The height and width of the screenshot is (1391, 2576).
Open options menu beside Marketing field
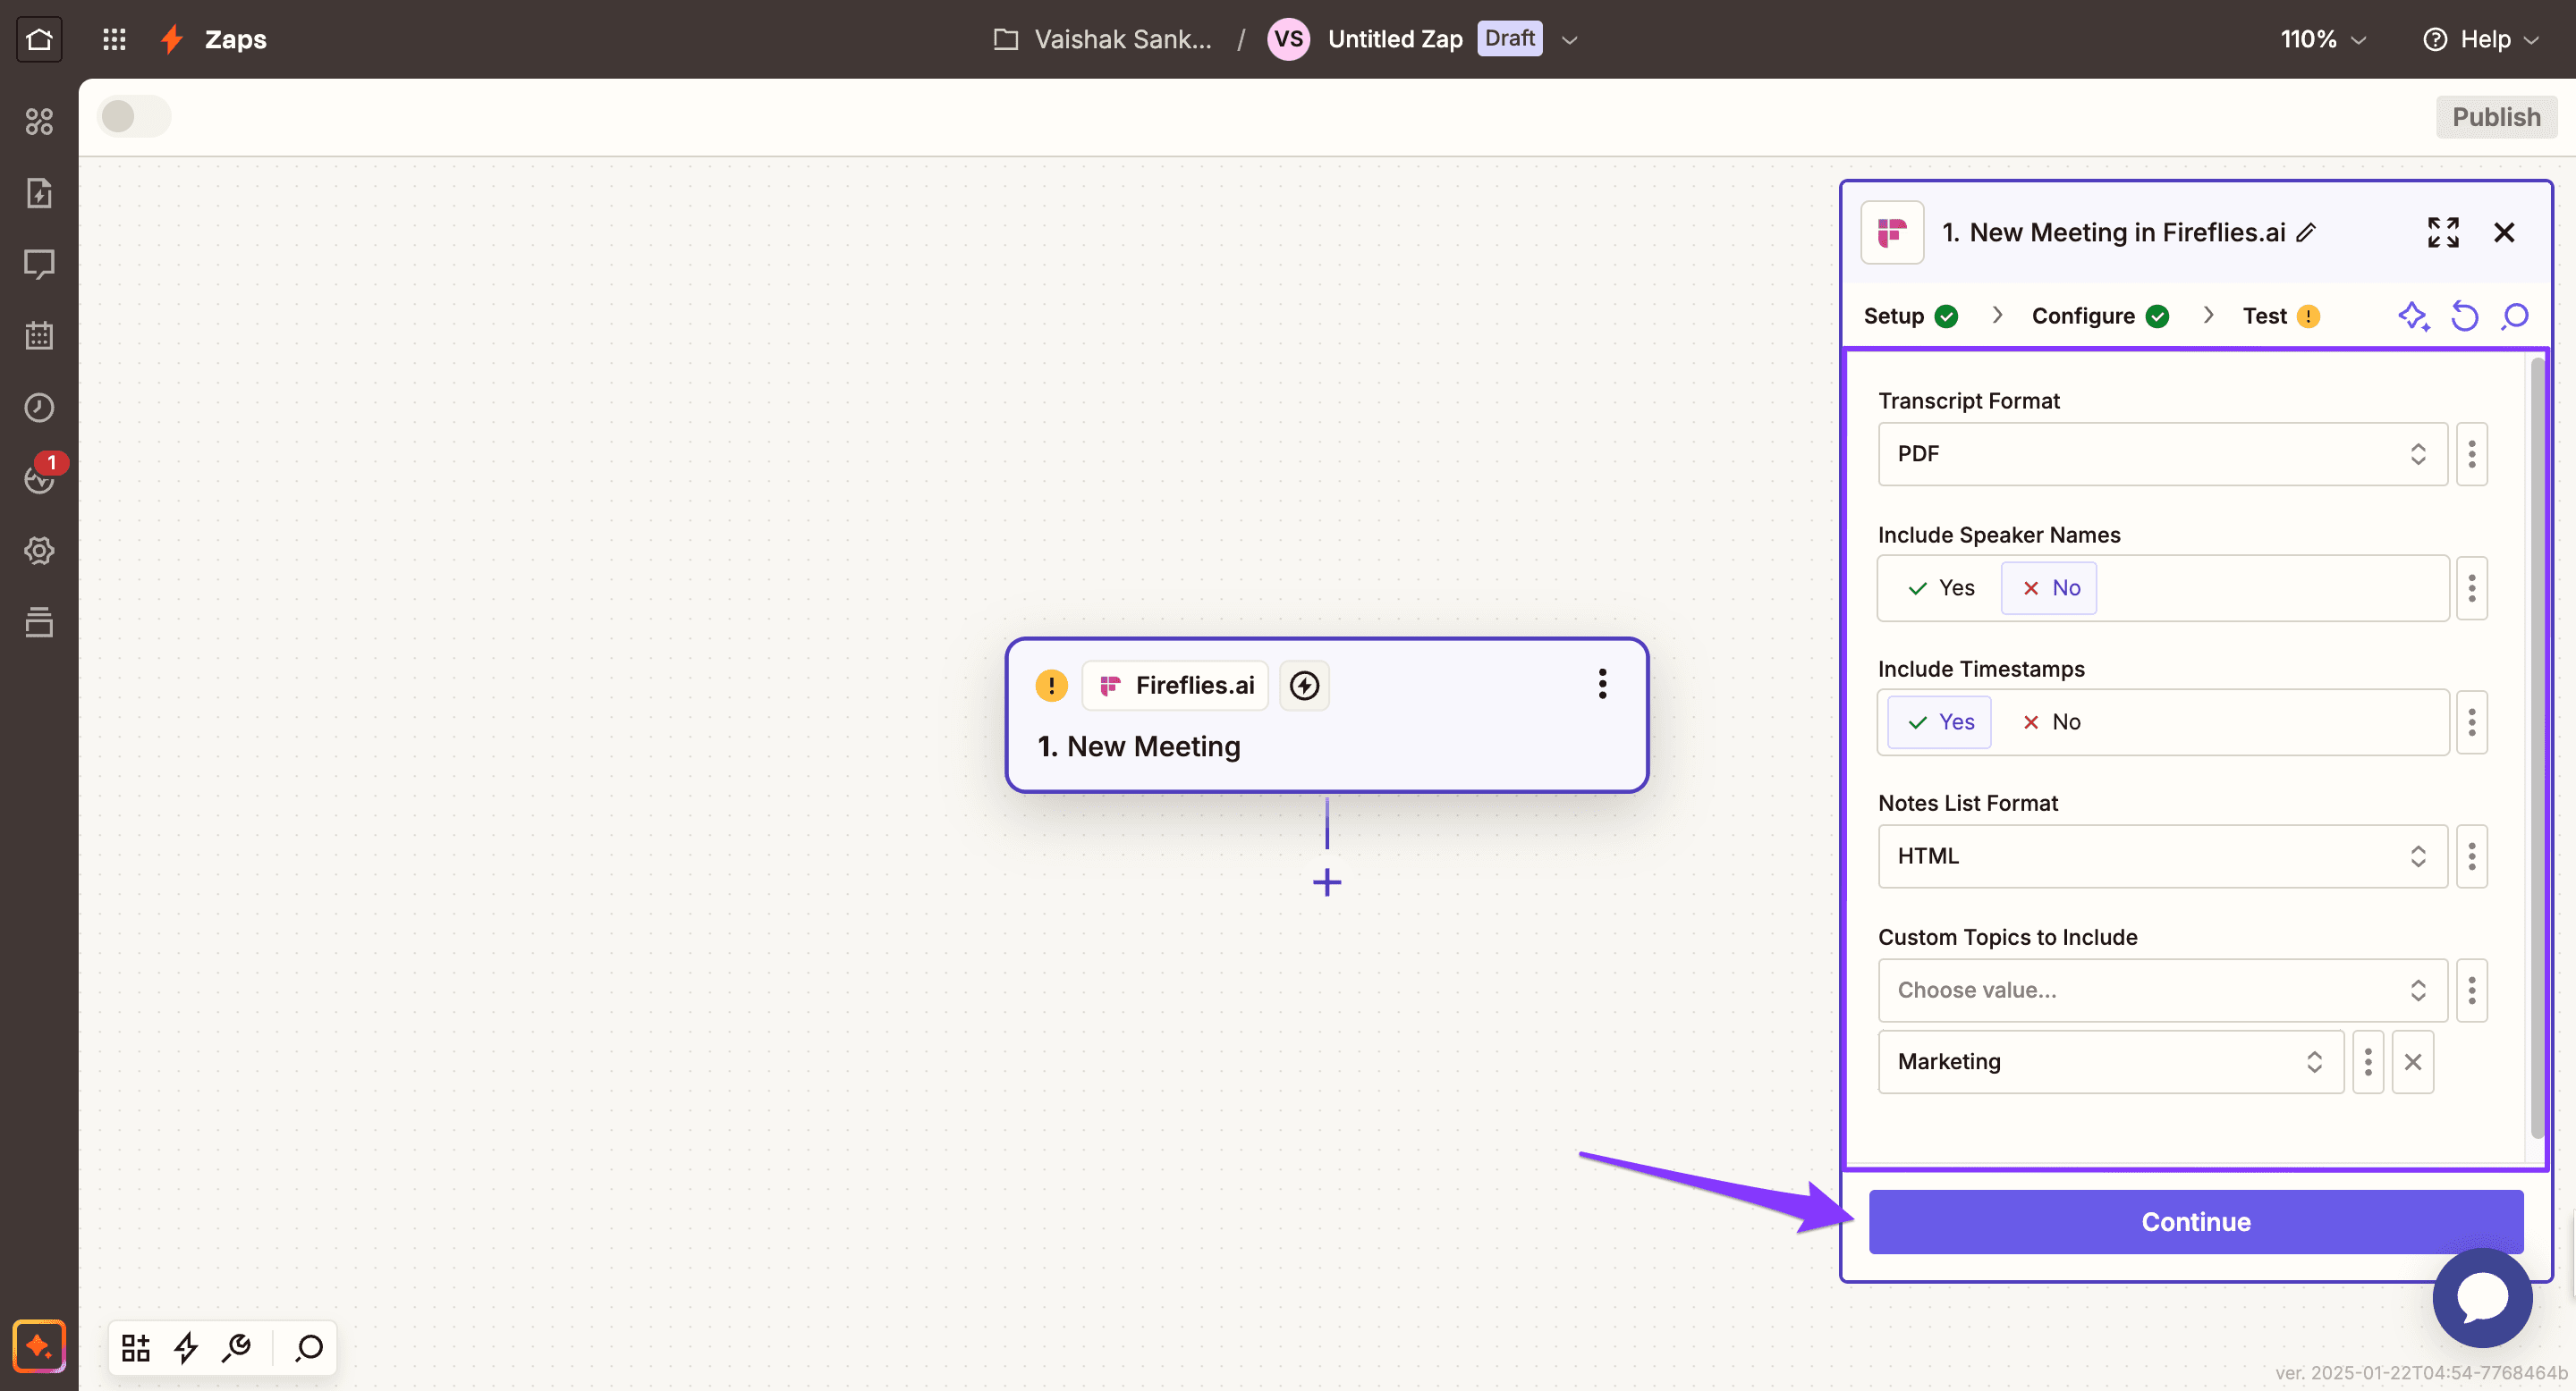click(x=2367, y=1061)
